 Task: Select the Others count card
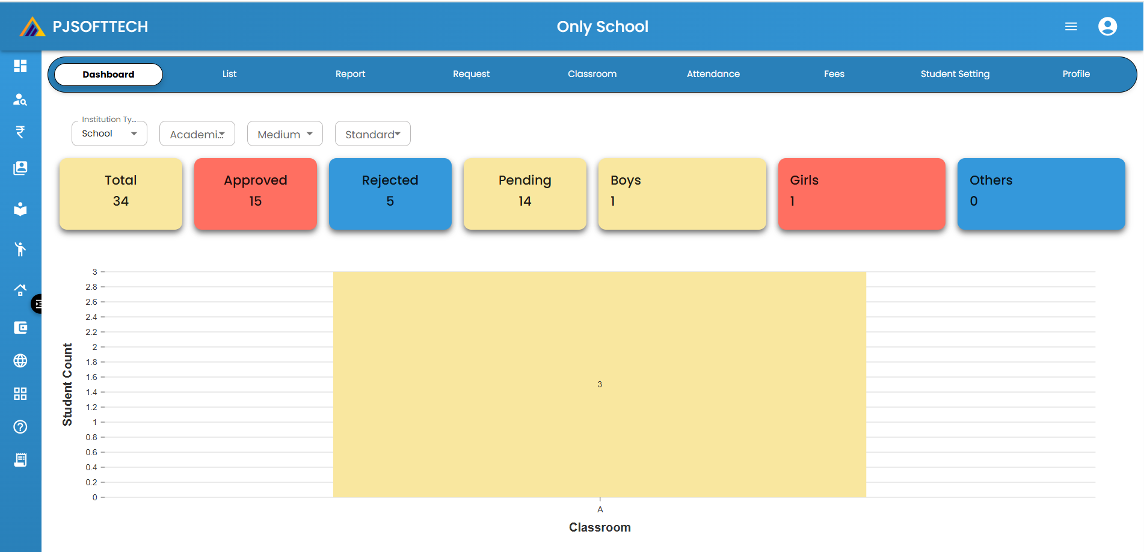1041,194
